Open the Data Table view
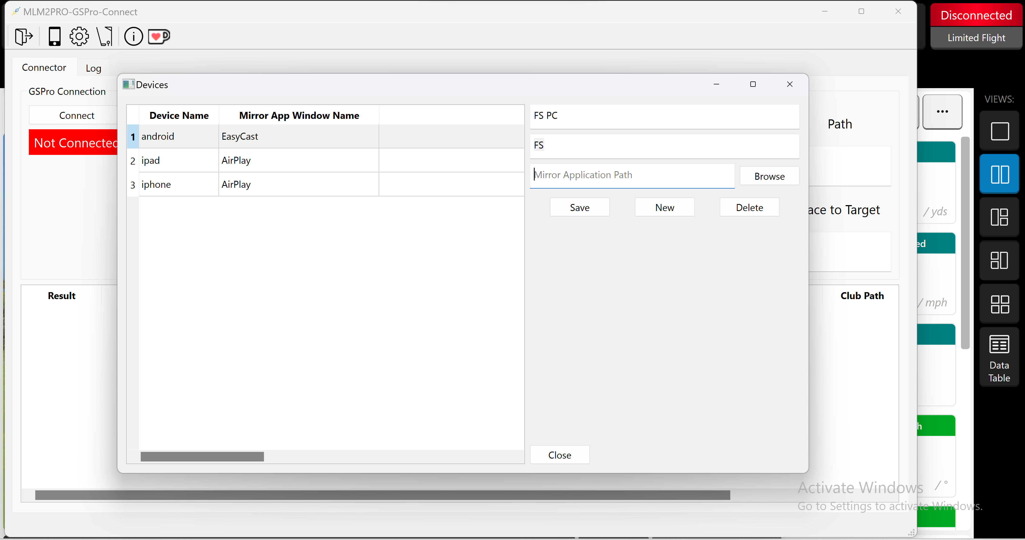Viewport: 1025px width, 540px height. [x=999, y=357]
